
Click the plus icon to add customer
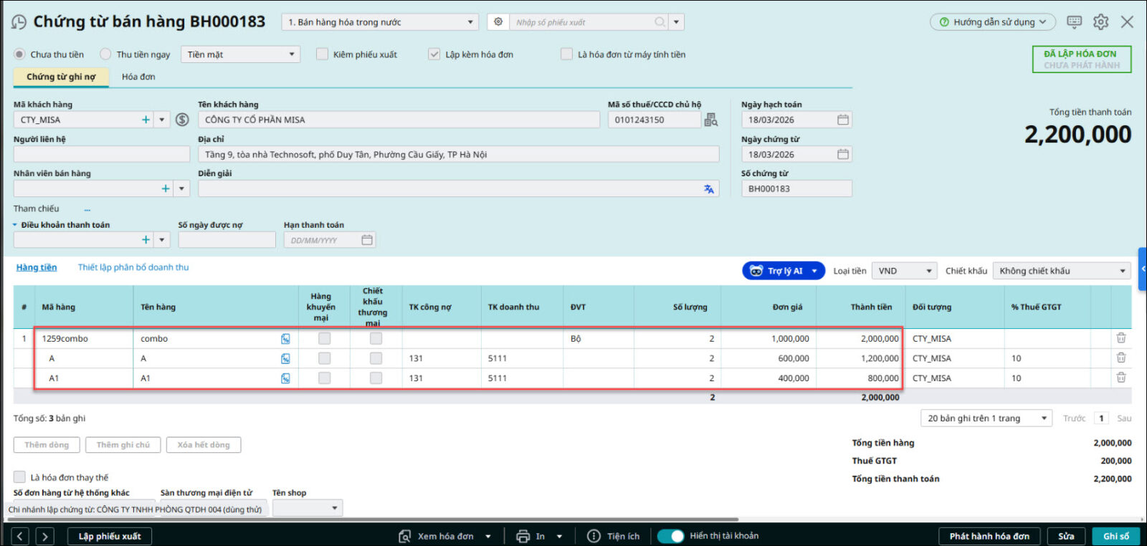(x=146, y=120)
